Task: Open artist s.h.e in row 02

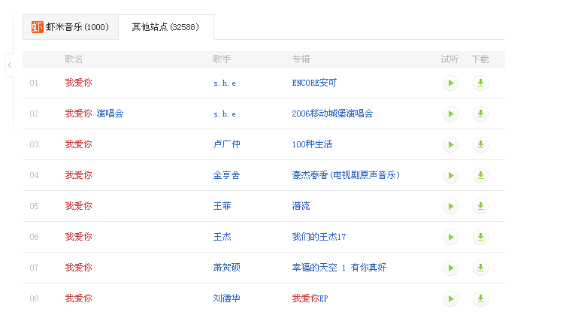Action: 225,114
